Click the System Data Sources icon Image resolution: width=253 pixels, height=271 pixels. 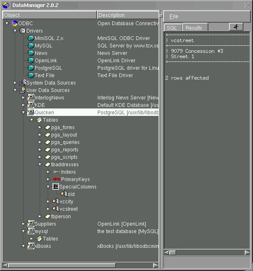pyautogui.click(x=23, y=82)
